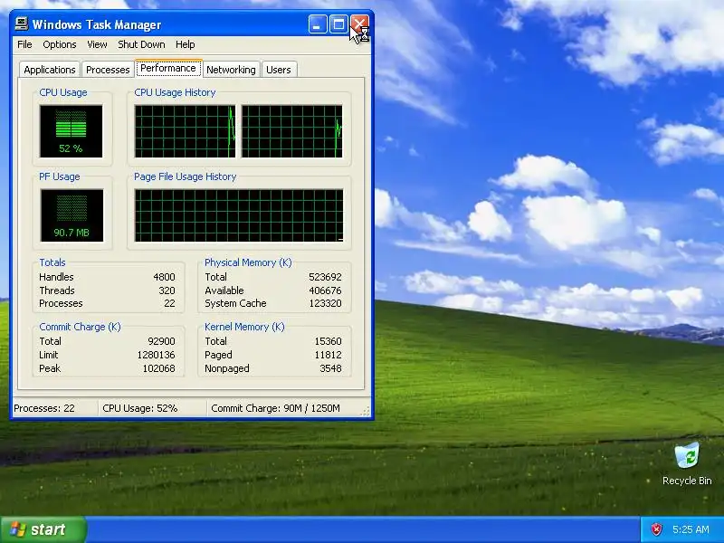Click Kernel Memory Total value 15360

point(328,341)
